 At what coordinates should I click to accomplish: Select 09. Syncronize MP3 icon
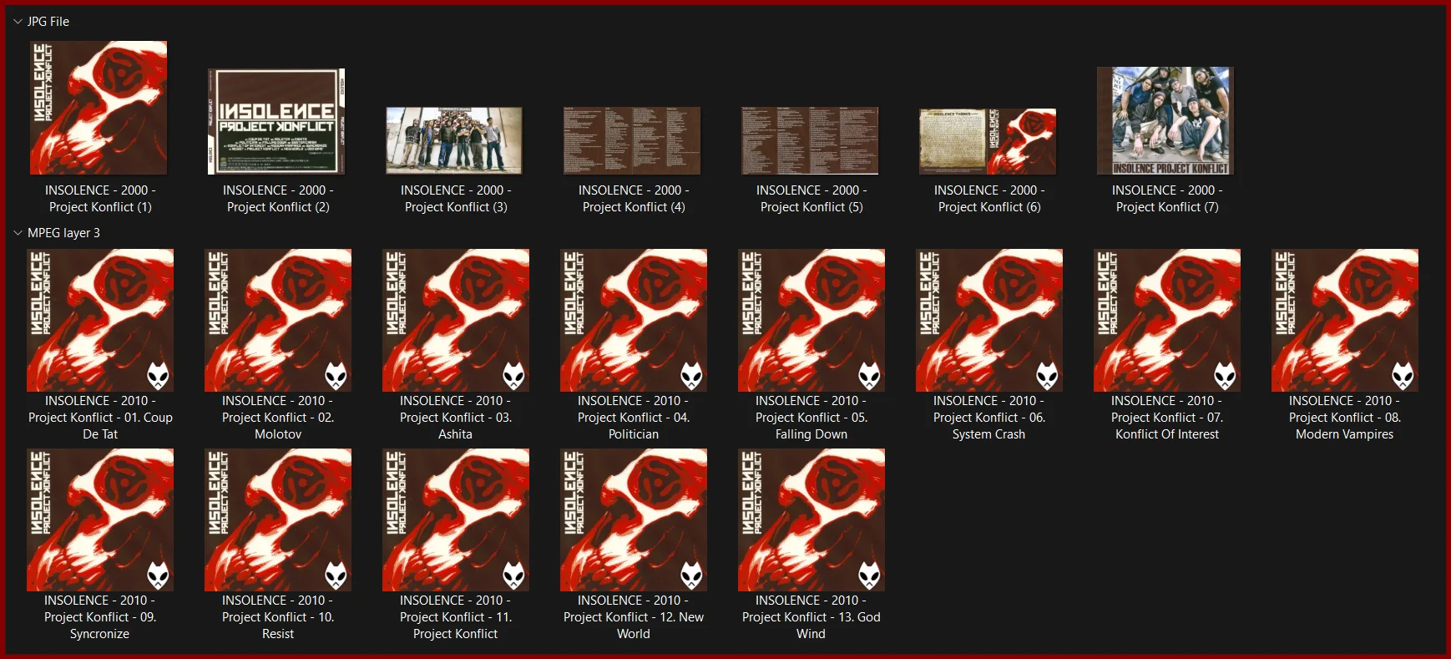tap(100, 520)
